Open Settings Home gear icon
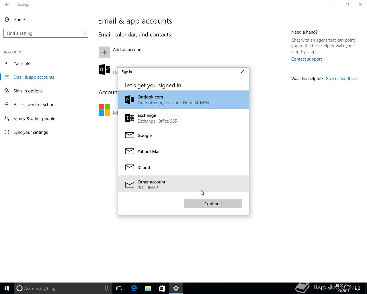 7,20
